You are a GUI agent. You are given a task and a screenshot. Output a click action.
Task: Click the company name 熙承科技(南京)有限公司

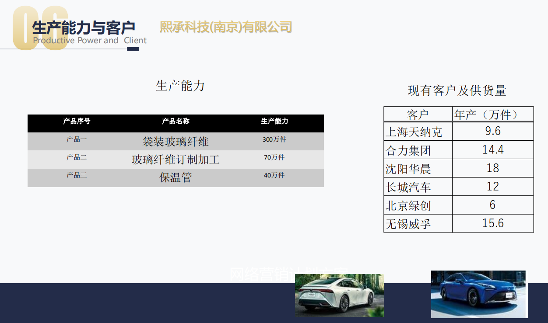[226, 27]
